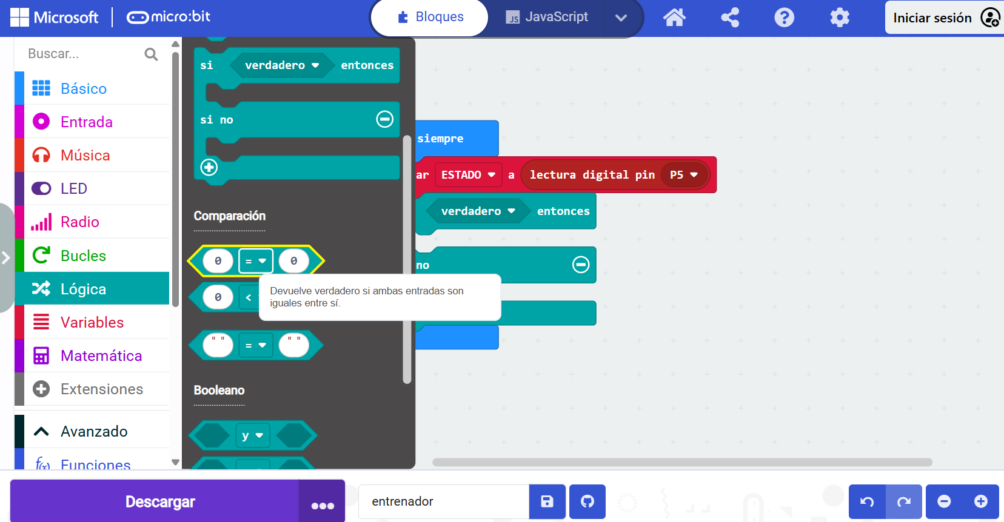1004x522 pixels.
Task: Switch to the Bloques editor
Action: [430, 18]
